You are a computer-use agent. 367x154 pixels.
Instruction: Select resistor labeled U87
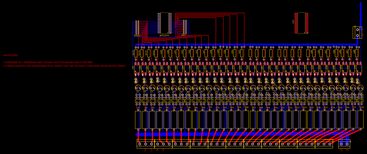[349, 53]
